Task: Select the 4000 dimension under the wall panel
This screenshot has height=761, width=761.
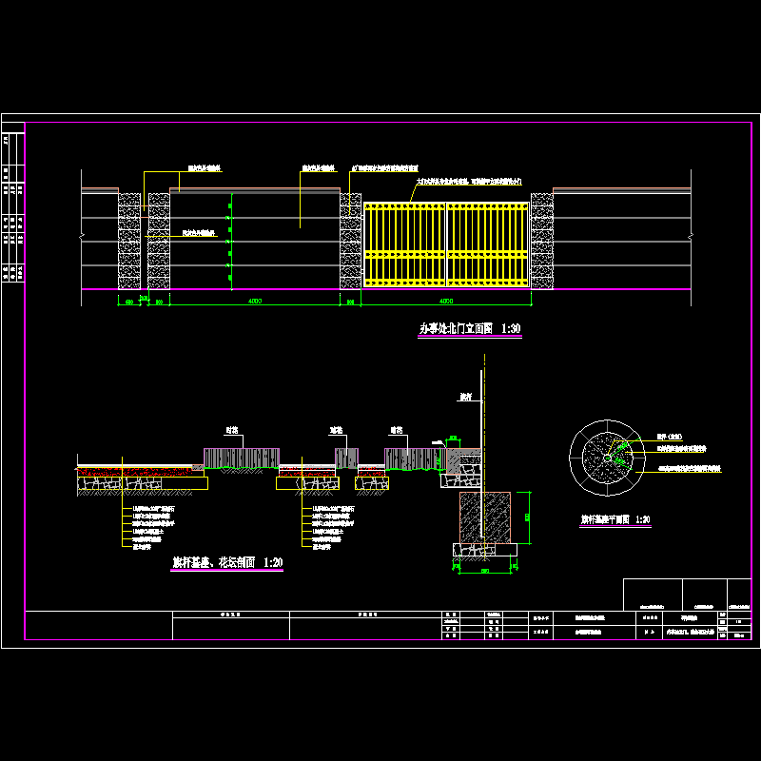Action: click(255, 302)
